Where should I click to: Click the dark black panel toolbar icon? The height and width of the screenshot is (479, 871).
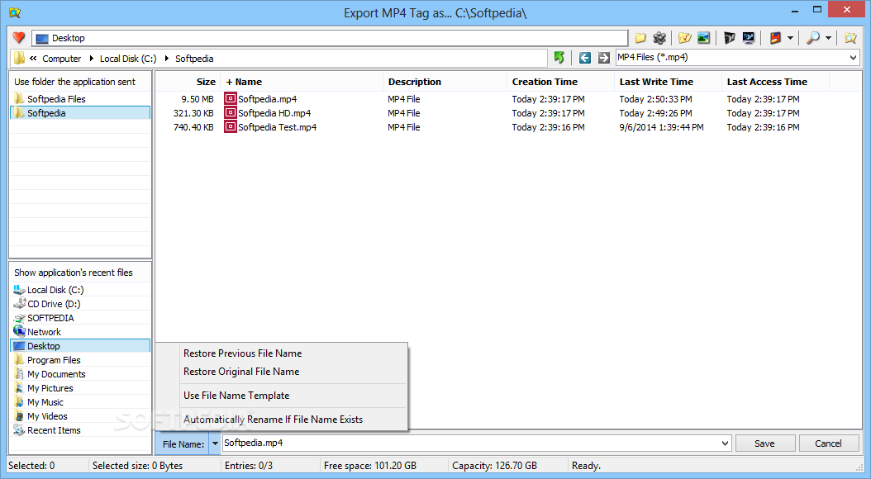[x=730, y=38]
